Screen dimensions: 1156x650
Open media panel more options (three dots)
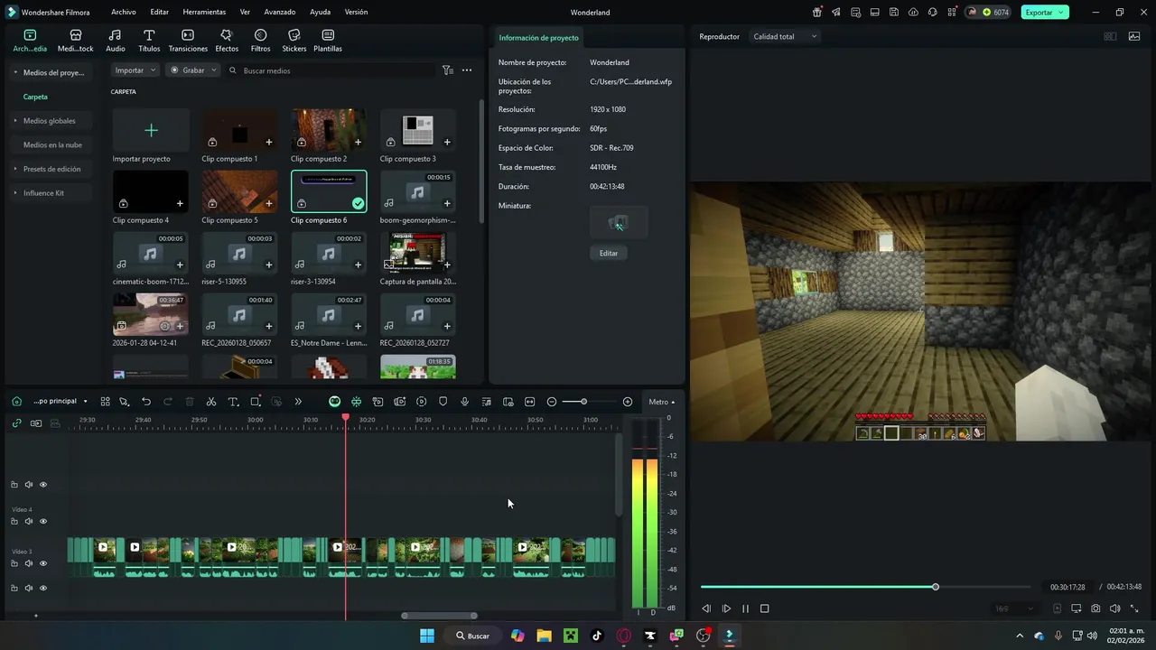[467, 70]
